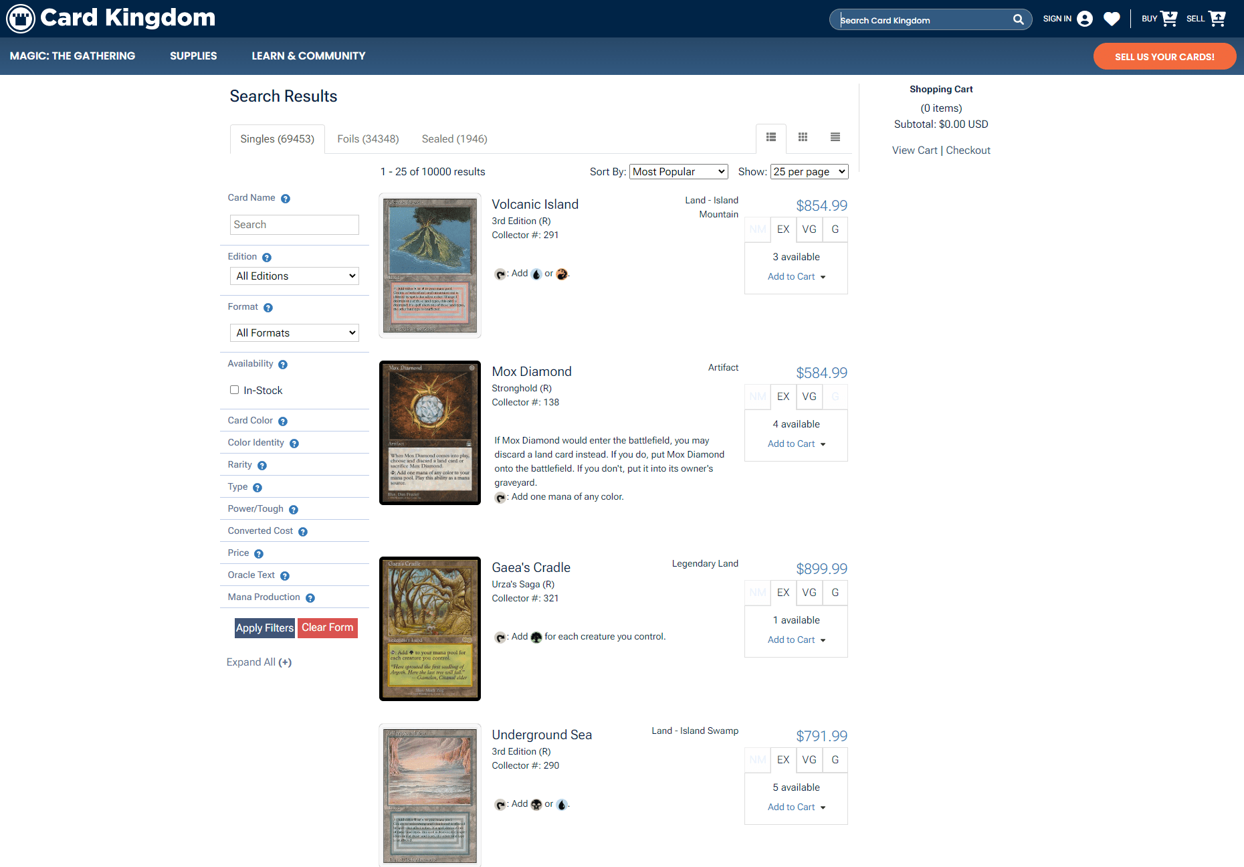Image resolution: width=1244 pixels, height=867 pixels.
Task: Select EX condition for Volcanic Island
Action: tap(783, 229)
